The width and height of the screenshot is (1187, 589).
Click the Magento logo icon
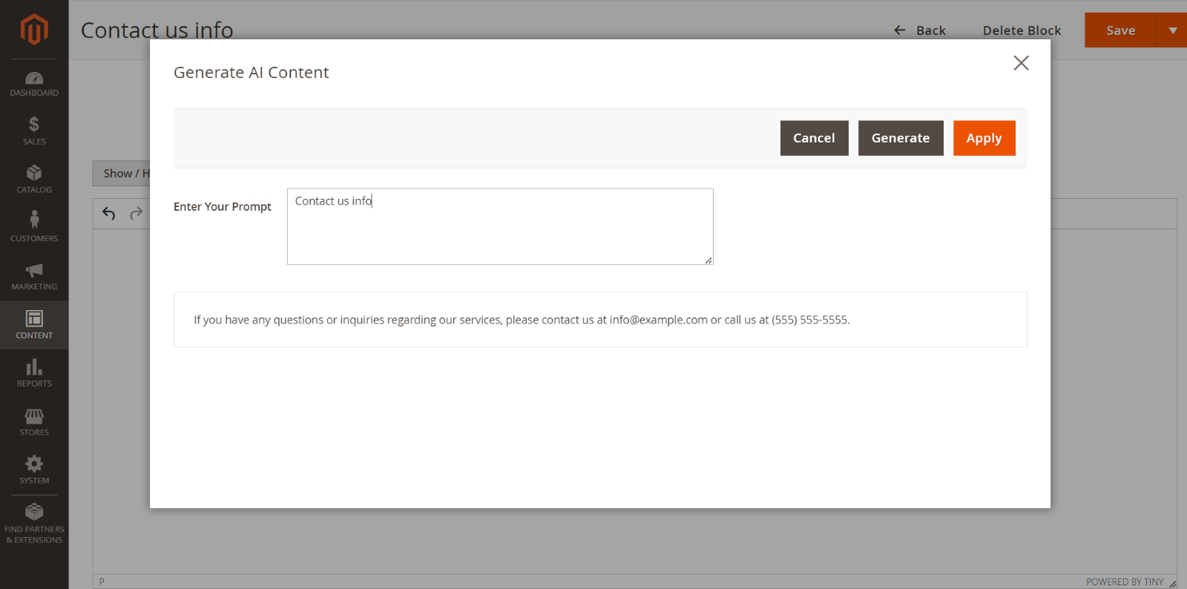[x=34, y=30]
